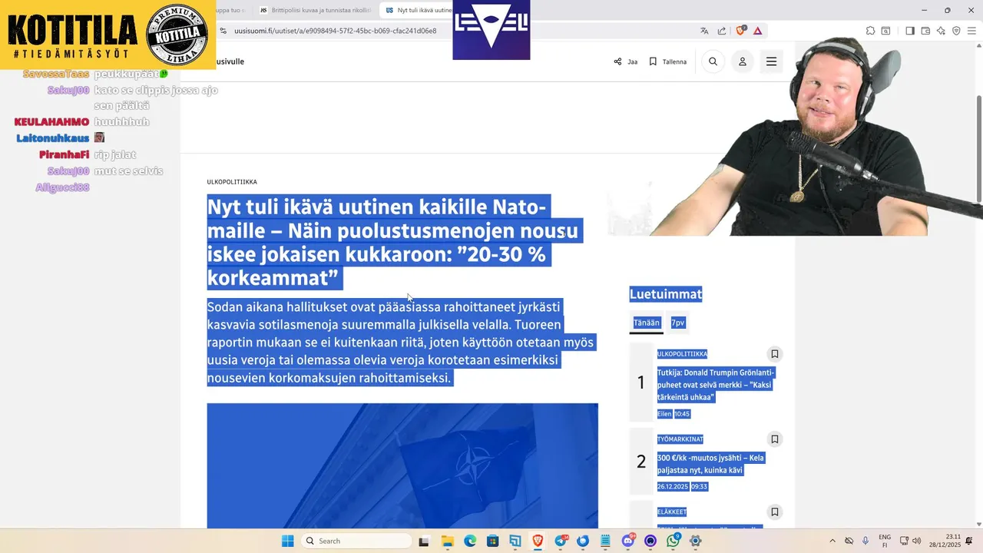Click the microphone icon in system tray
The image size is (983, 553).
pos(866,541)
